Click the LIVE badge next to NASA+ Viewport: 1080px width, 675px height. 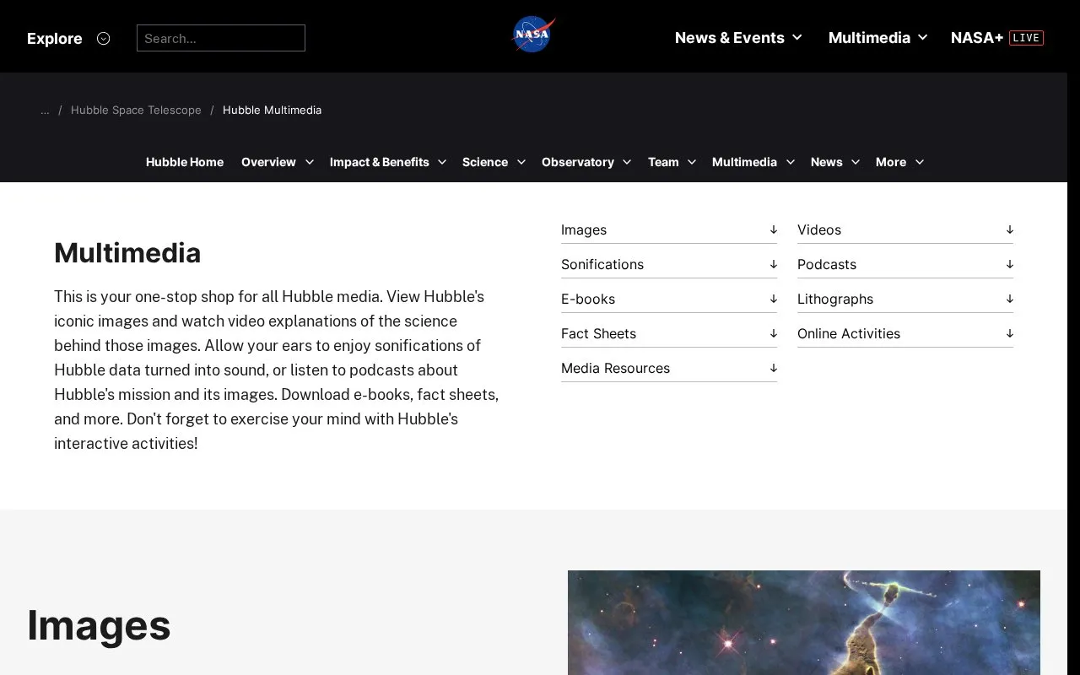pos(1026,38)
